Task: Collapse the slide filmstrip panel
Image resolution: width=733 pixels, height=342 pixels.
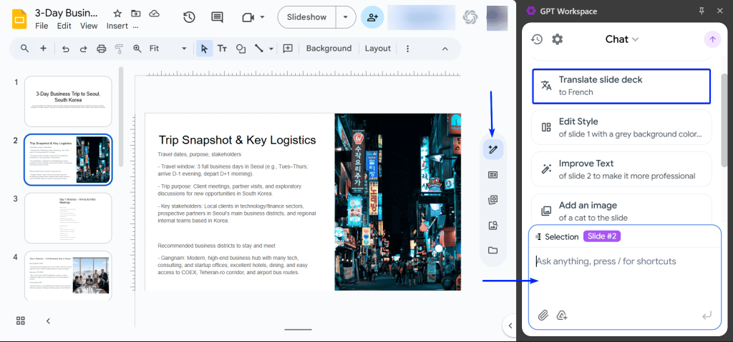Action: point(48,321)
